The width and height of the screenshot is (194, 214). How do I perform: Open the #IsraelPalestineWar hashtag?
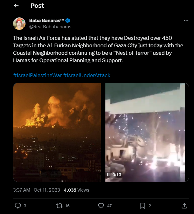point(38,75)
